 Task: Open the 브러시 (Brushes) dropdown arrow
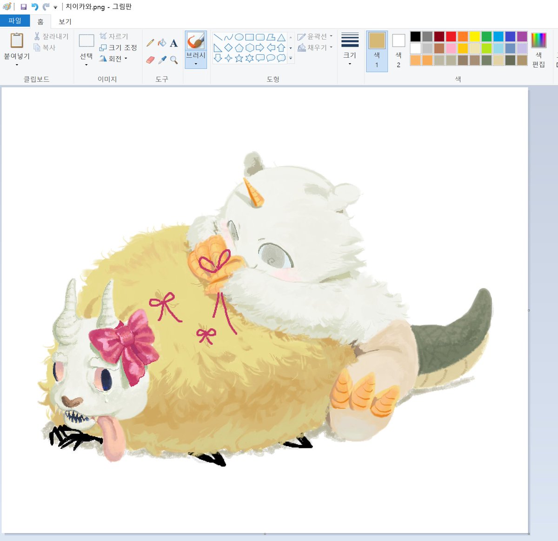[x=196, y=64]
